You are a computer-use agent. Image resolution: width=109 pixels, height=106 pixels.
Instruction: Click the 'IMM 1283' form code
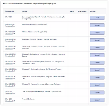(8, 99)
